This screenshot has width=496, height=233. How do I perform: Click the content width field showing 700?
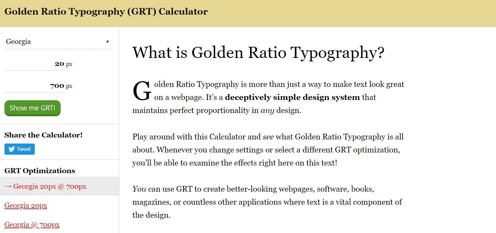[34, 86]
